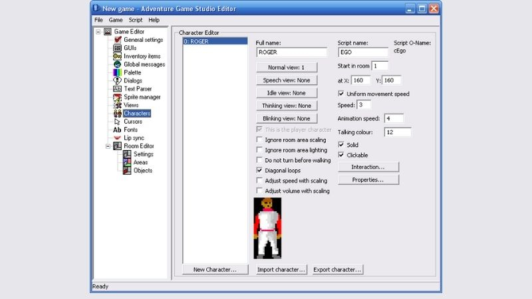Screen dimensions: 532x299
Task: Uncheck the Clickable checkbox
Action: coord(341,155)
